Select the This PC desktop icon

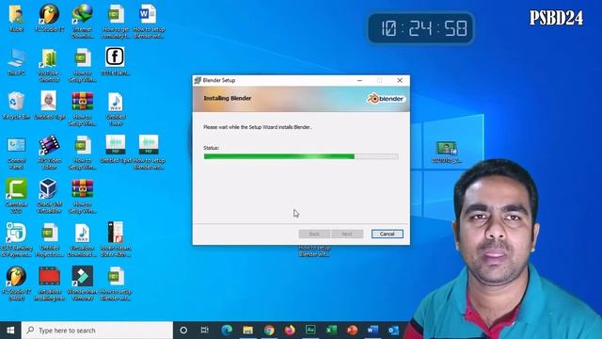[16, 61]
